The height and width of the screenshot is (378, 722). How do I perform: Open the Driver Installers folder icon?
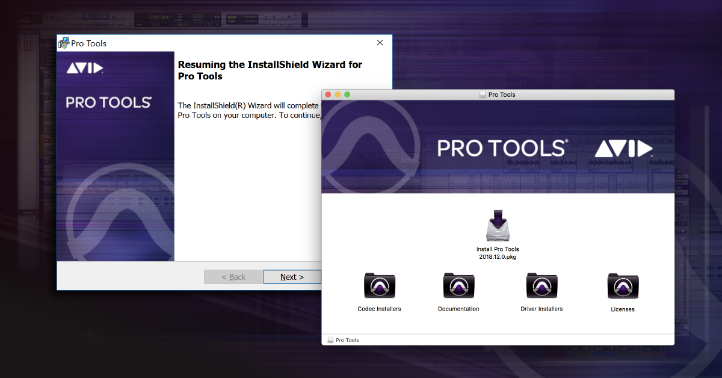point(542,285)
